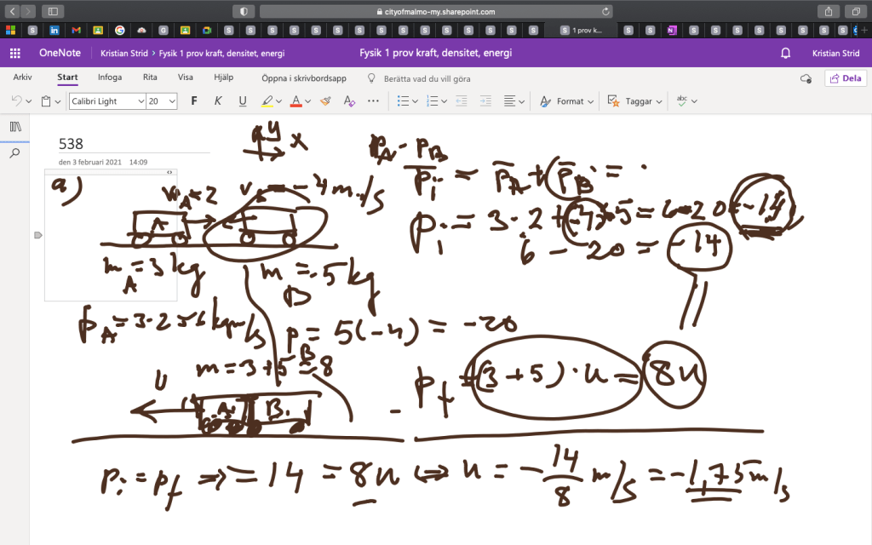Click the decrease indent icon

462,100
